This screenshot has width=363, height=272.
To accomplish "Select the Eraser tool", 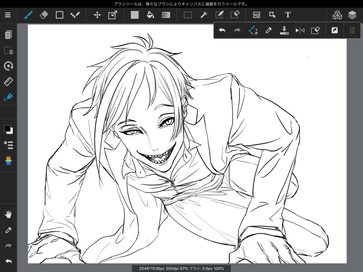I will point(44,15).
